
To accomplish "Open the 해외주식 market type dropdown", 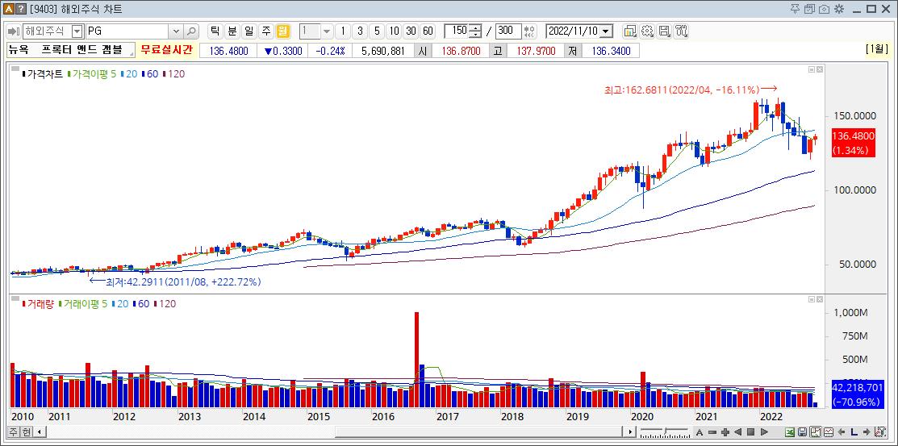I will [77, 31].
